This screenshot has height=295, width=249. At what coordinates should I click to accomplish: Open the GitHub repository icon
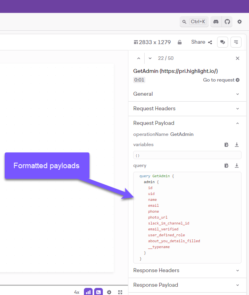coord(227,22)
